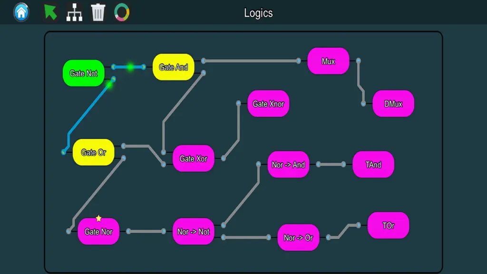Viewport: 487px width, 274px height.
Task: Select the TAnd level node
Action: click(373, 164)
